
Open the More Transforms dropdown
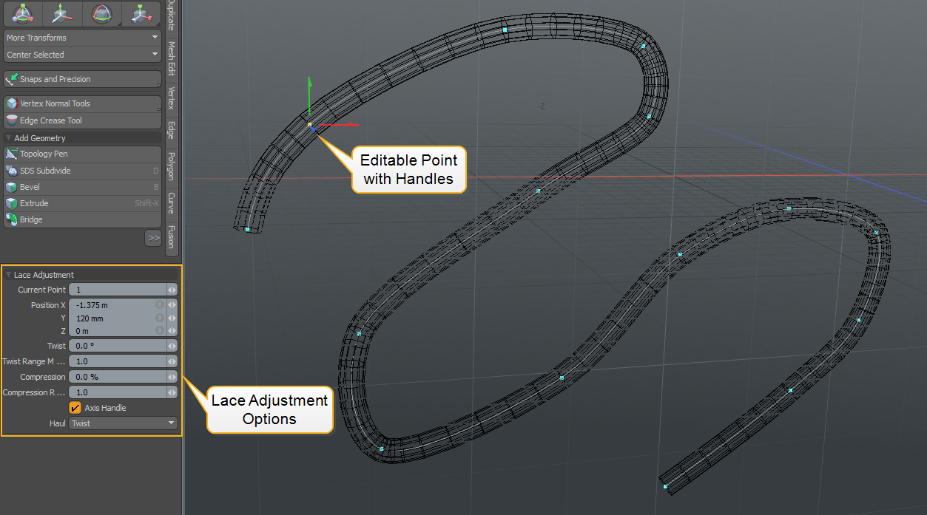pos(82,38)
